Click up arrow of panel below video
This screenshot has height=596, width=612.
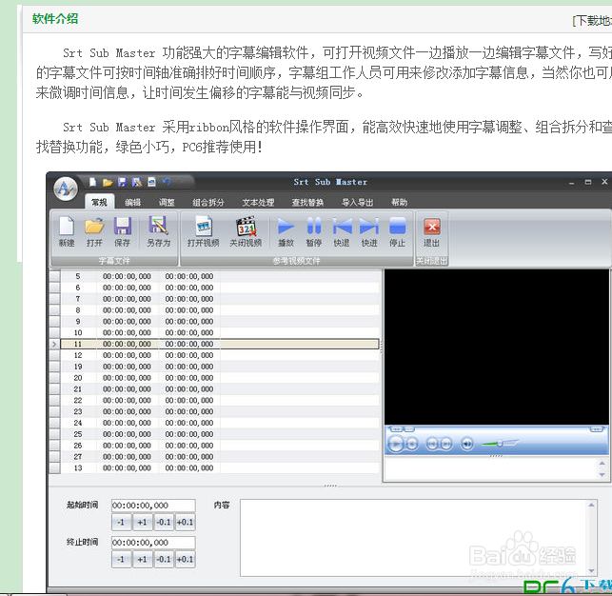[x=602, y=463]
